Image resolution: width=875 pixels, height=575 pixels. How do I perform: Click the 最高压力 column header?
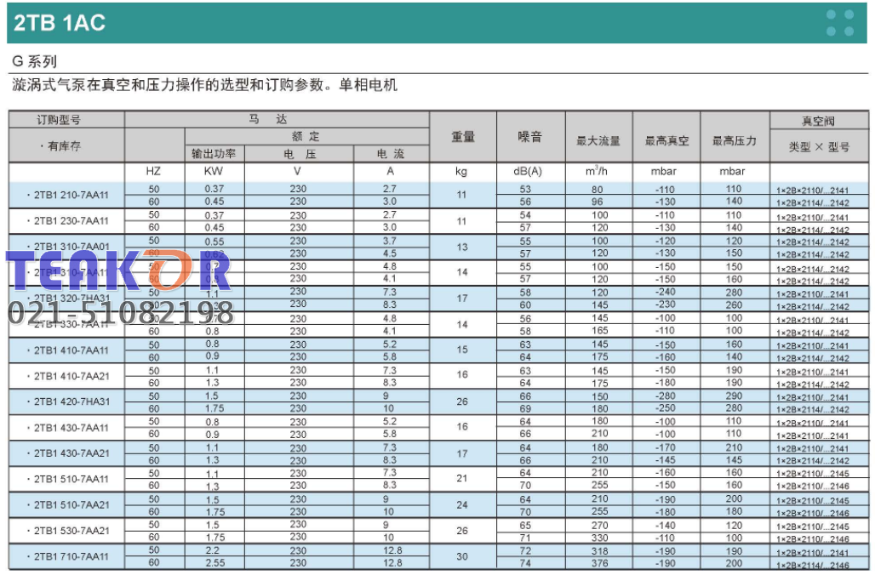point(735,140)
